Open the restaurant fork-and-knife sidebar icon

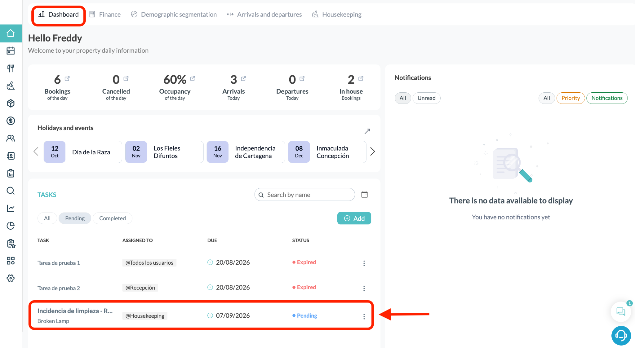tap(11, 68)
